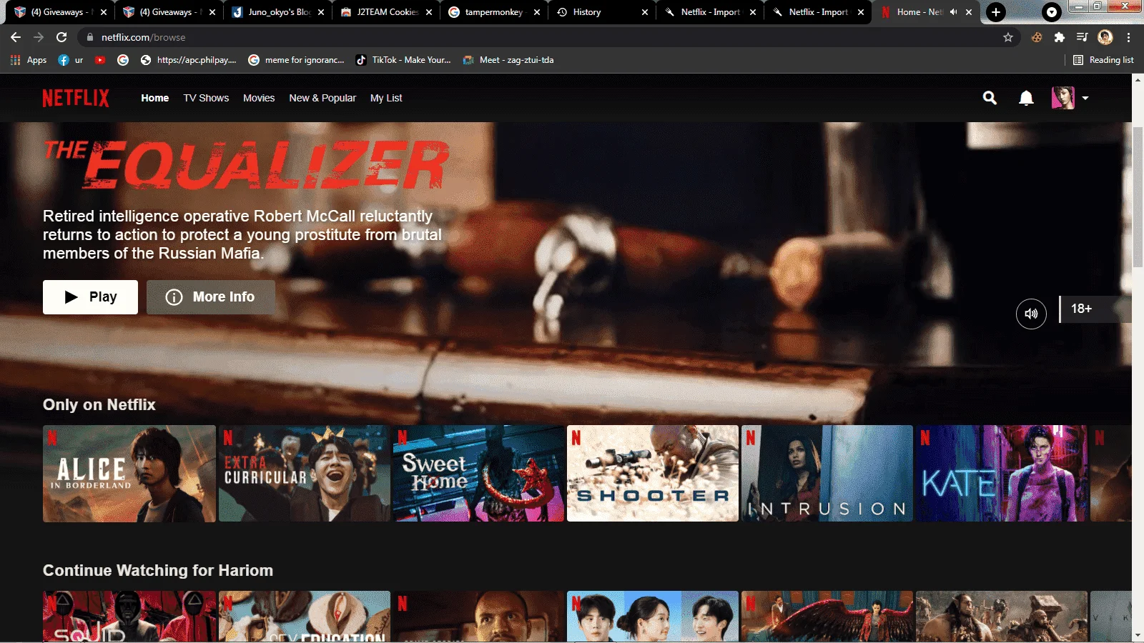Viewport: 1144px width, 643px height.
Task: Open Extensions puzzle icon
Action: (1060, 37)
